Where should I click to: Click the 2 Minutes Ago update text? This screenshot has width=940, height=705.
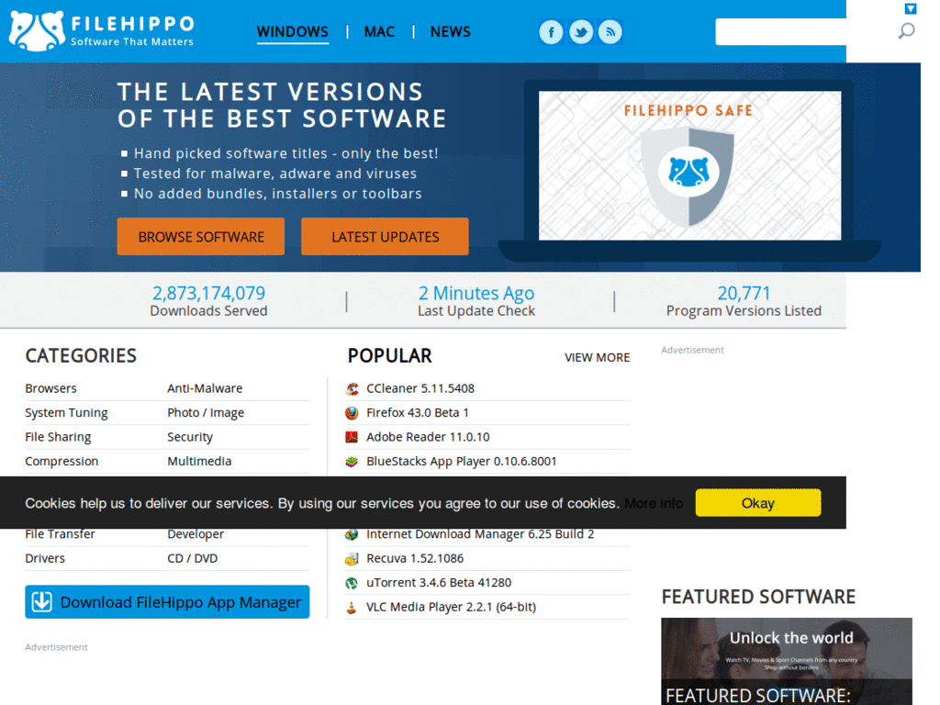pyautogui.click(x=476, y=293)
